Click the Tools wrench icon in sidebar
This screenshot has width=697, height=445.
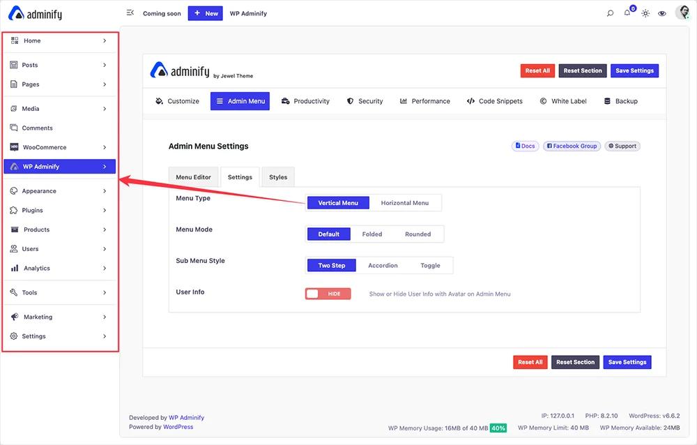pyautogui.click(x=14, y=292)
